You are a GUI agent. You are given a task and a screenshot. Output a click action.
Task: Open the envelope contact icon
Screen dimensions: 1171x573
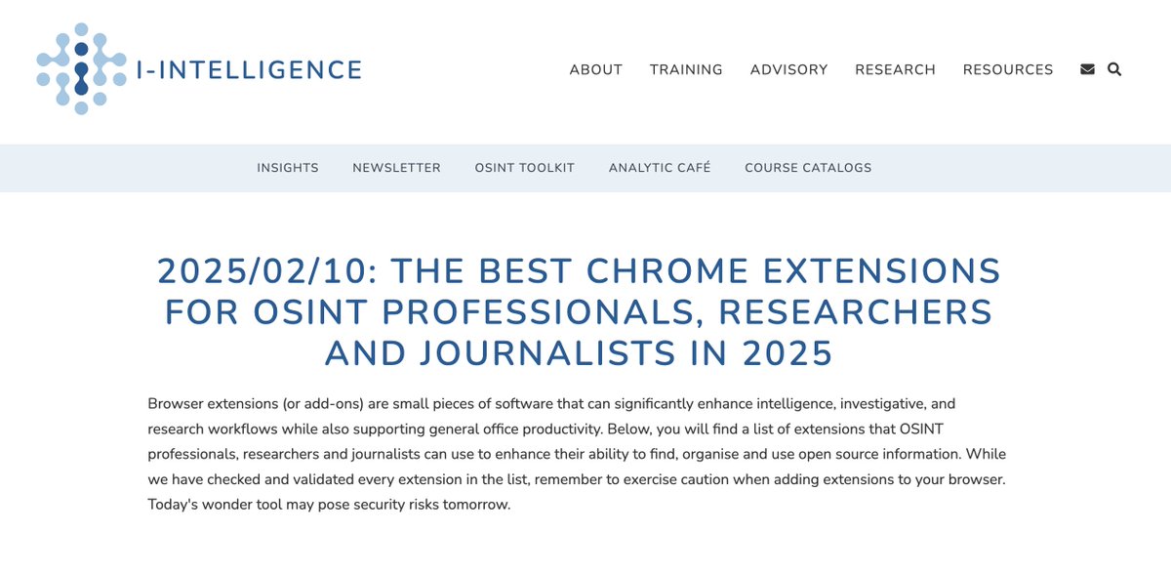[1087, 69]
